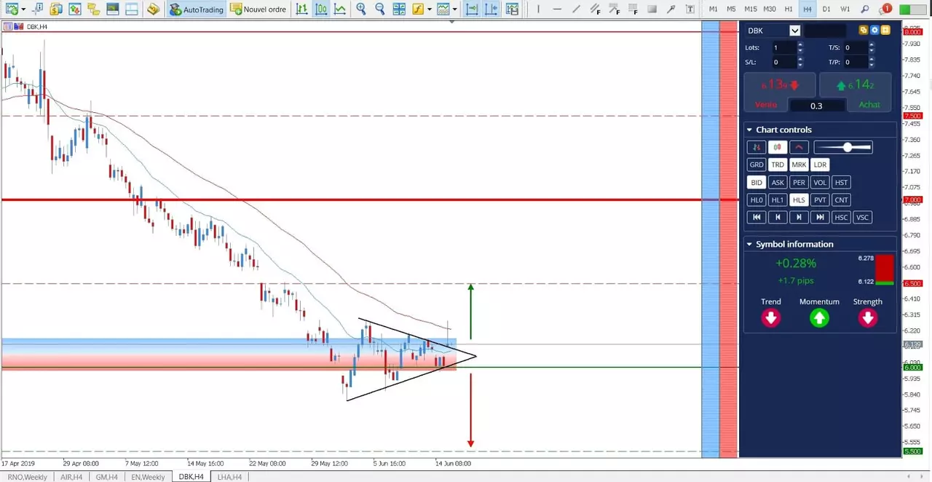Screen dimensions: 932x482
Task: Toggle the PVT pivot button
Action: point(820,199)
